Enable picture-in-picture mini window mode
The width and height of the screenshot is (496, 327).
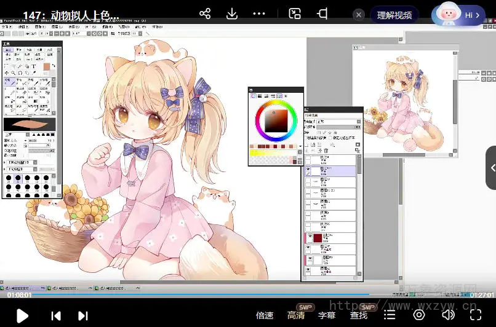pyautogui.click(x=295, y=14)
